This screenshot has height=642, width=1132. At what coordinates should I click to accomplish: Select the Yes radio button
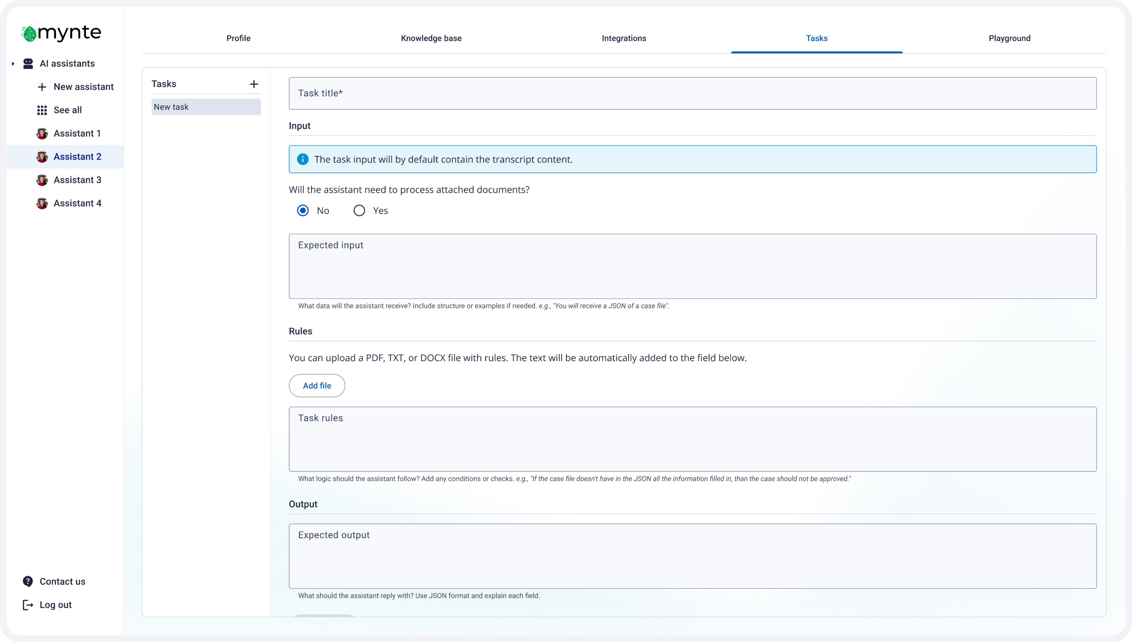359,211
